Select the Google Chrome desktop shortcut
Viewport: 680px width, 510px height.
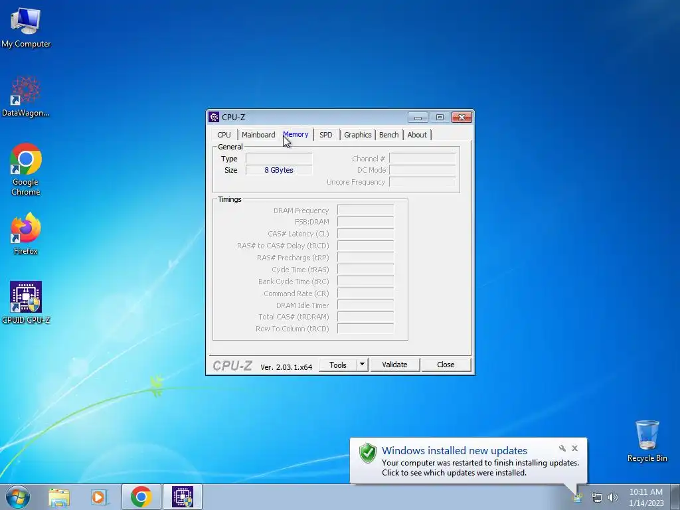coord(26,169)
